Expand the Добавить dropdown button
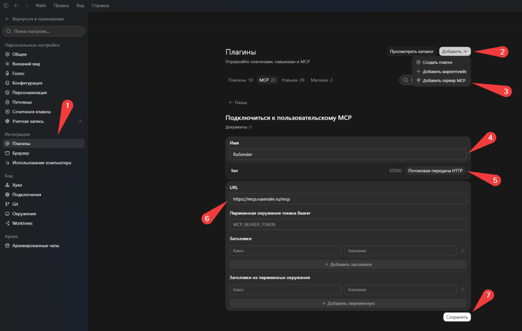 455,51
